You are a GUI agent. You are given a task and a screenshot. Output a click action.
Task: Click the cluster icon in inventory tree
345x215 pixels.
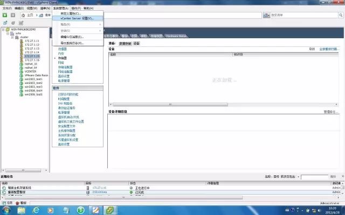click(17, 37)
